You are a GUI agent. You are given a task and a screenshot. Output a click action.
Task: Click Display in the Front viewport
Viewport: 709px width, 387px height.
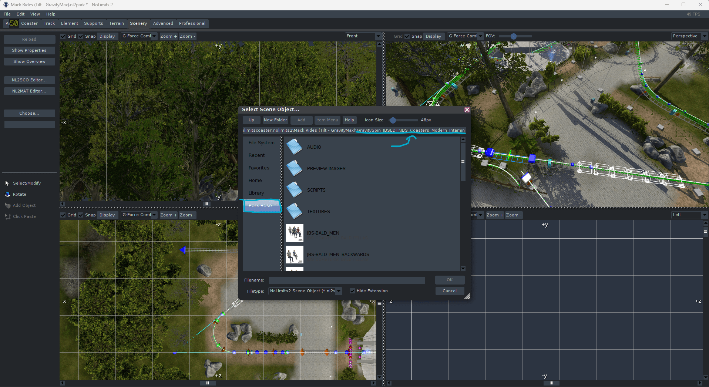[107, 36]
